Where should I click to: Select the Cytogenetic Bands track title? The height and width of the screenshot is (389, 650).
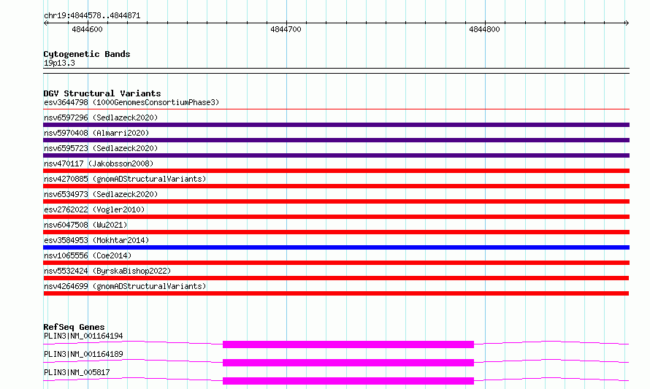tap(87, 54)
